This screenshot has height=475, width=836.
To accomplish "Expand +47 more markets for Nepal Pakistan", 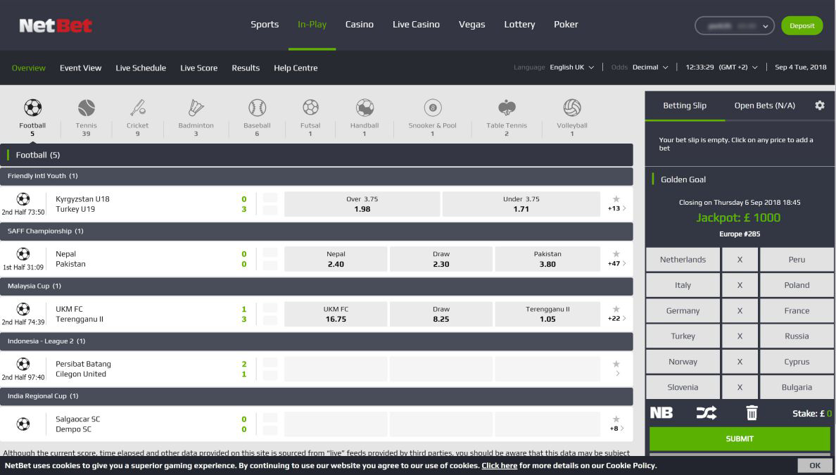I will [617, 263].
